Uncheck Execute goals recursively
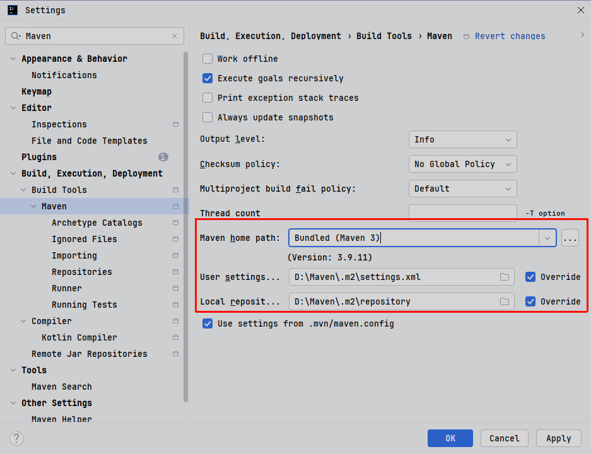 [x=208, y=78]
